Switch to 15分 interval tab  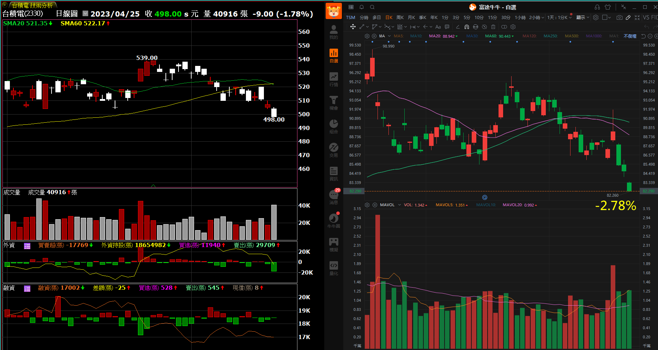pyautogui.click(x=493, y=17)
